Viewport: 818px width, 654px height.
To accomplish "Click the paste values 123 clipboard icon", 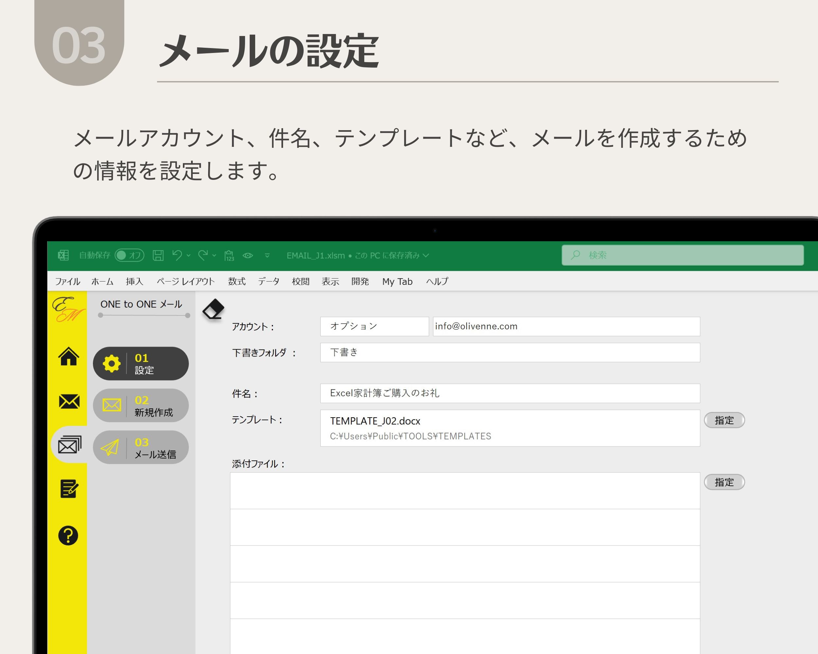I will click(229, 255).
